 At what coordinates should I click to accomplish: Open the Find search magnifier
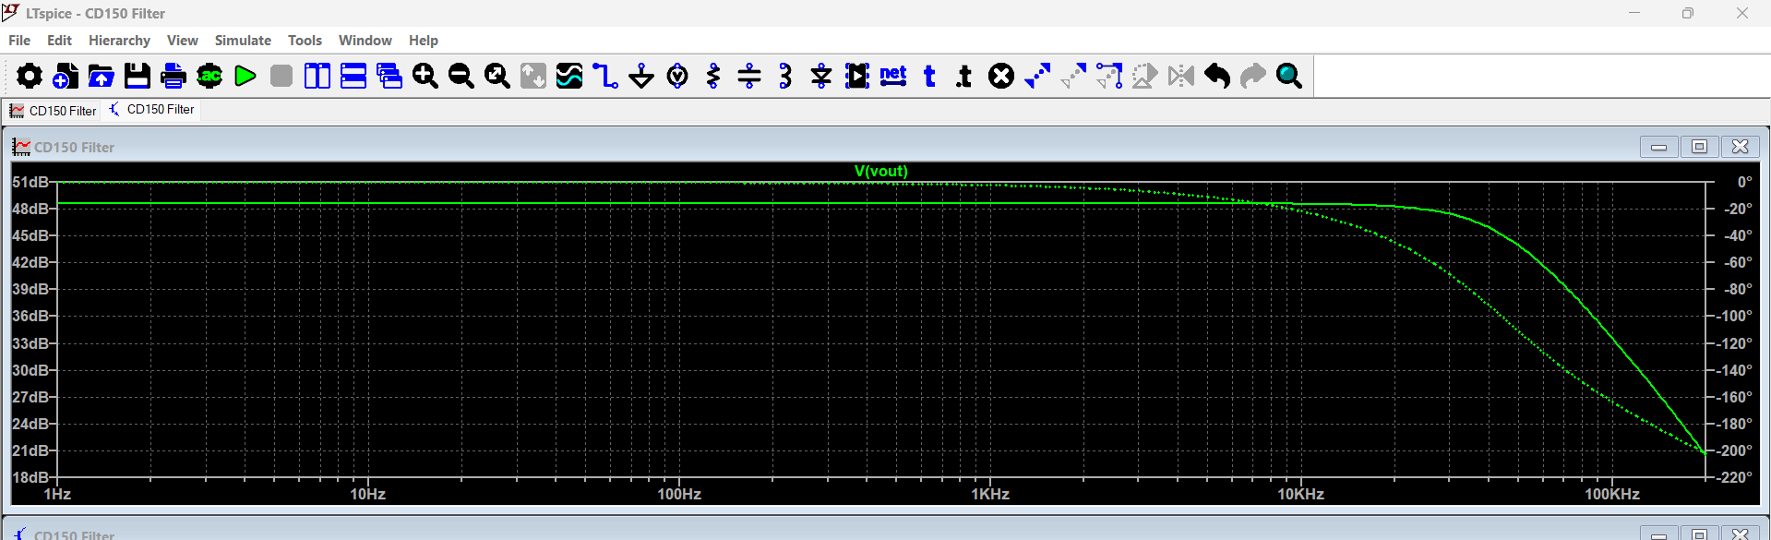tap(1289, 76)
